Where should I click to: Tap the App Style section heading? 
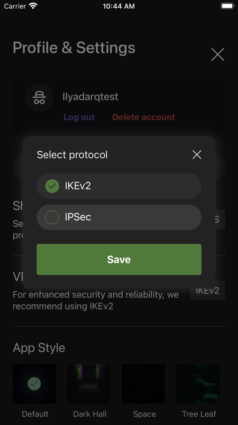[39, 348]
